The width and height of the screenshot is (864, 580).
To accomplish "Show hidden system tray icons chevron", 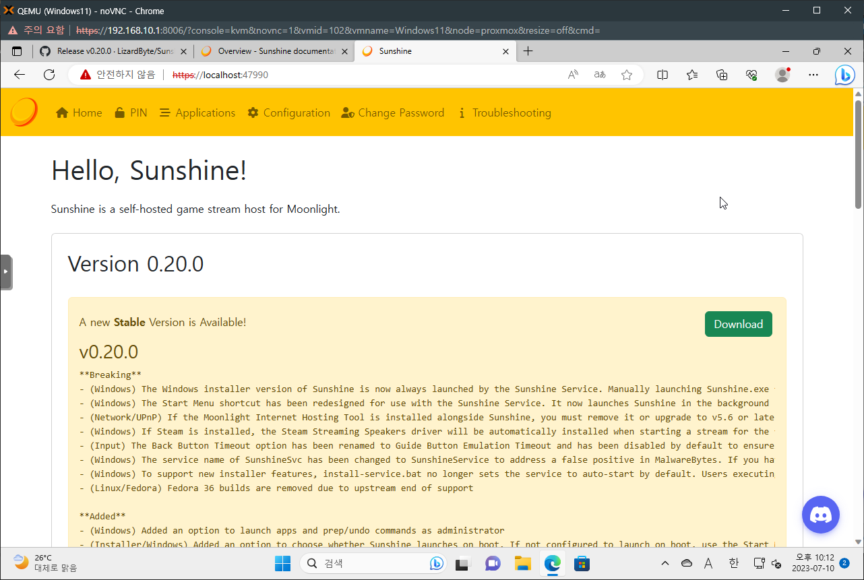I will pyautogui.click(x=665, y=563).
